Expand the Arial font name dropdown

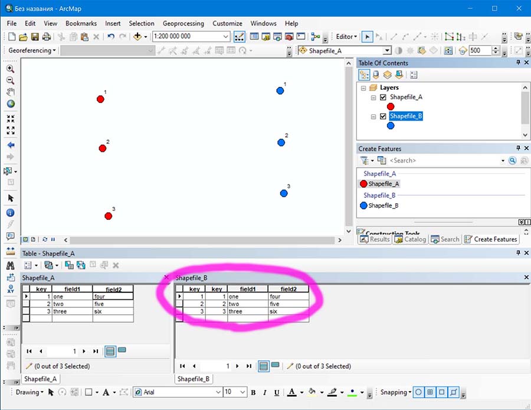218,392
